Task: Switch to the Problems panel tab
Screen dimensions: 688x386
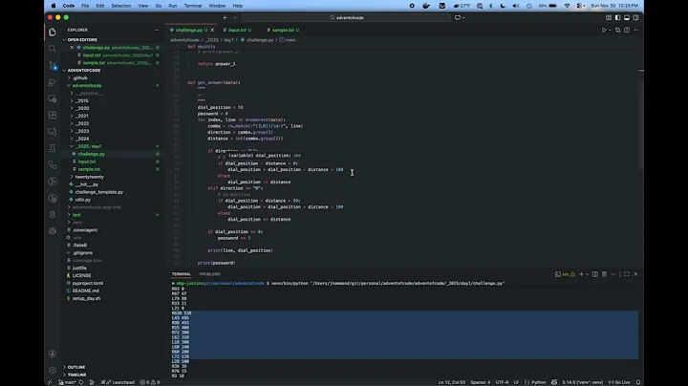Action: [x=209, y=274]
